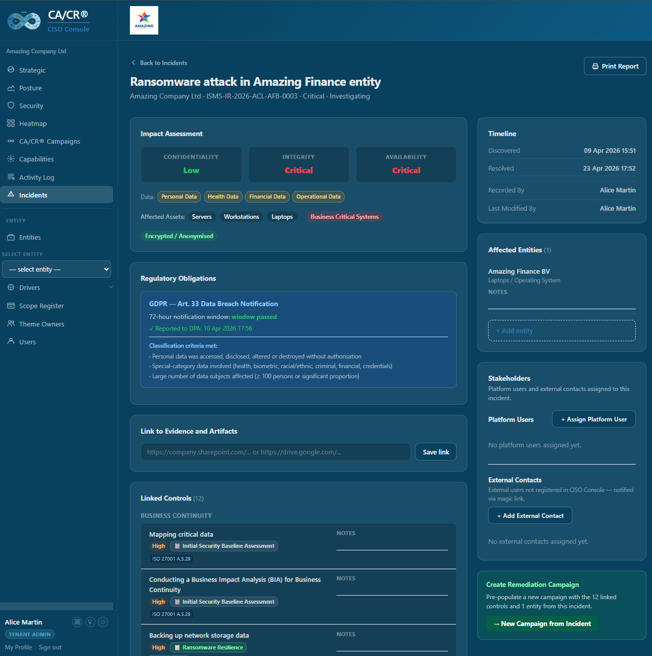Click document icon in Mapping critical data tag
The height and width of the screenshot is (656, 652).
(x=177, y=546)
